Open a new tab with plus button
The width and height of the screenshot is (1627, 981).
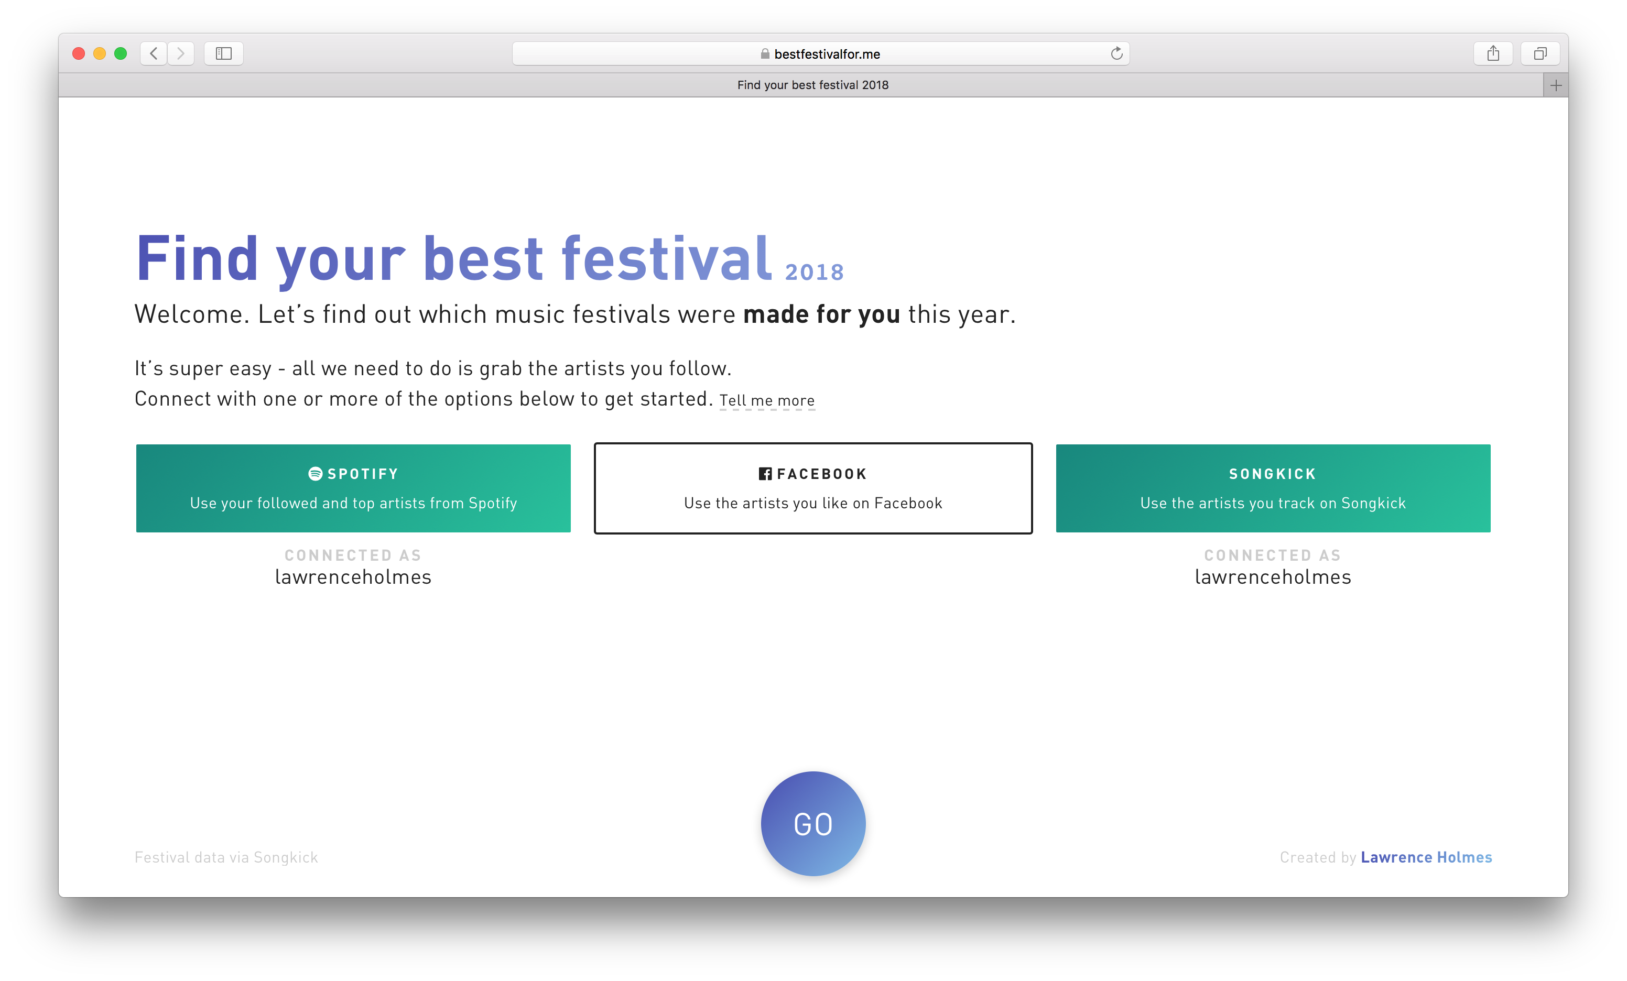[x=1556, y=85]
